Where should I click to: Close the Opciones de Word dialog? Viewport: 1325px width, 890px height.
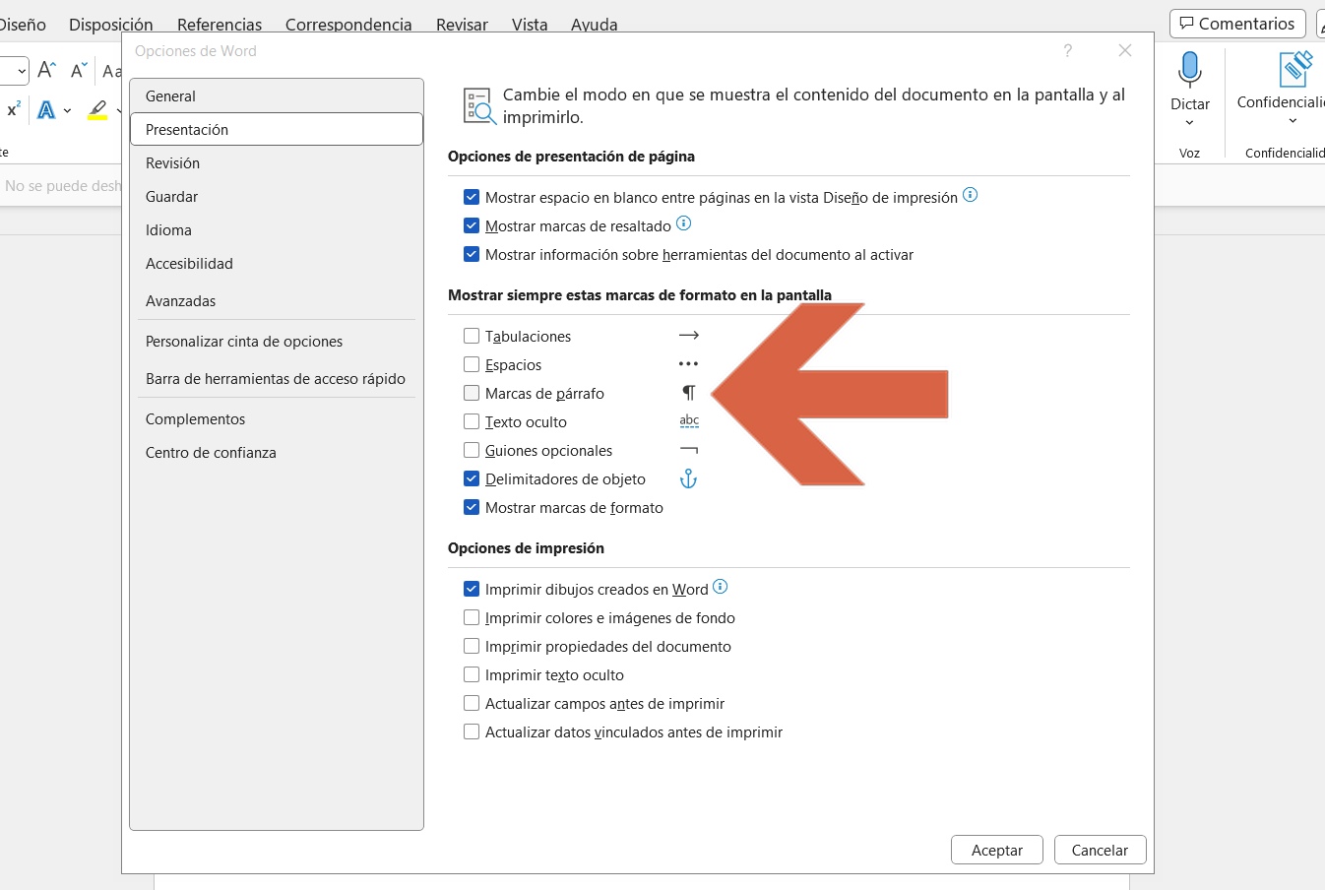tap(1125, 50)
